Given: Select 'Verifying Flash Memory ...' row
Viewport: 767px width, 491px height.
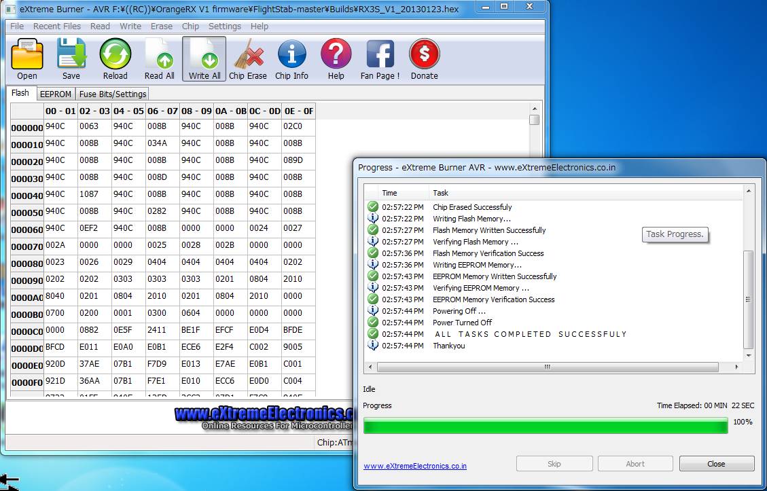Looking at the screenshot, I should point(553,242).
